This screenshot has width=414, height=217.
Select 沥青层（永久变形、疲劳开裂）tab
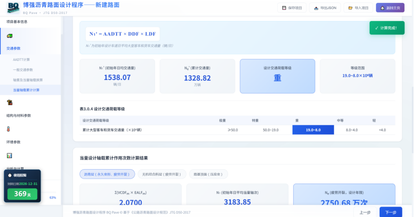[x=107, y=174]
